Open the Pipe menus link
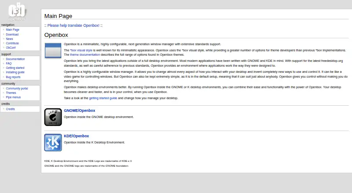Screen dimensions: 352x193 click(13, 97)
